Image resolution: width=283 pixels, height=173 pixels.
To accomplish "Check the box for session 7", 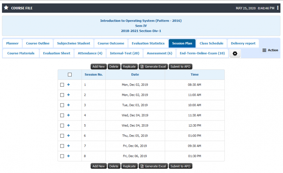I will tap(62, 146).
